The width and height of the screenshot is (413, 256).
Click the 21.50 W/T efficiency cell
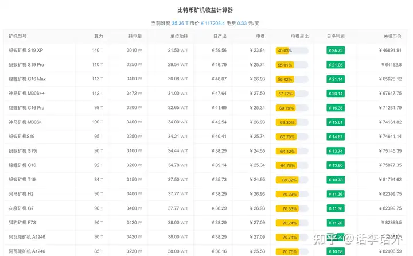tap(178, 50)
